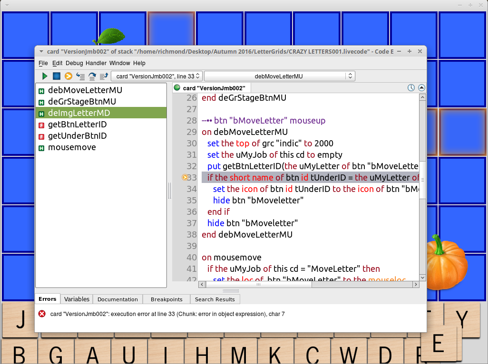The width and height of the screenshot is (488, 364).
Task: Open the Debug menu
Action: [74, 63]
